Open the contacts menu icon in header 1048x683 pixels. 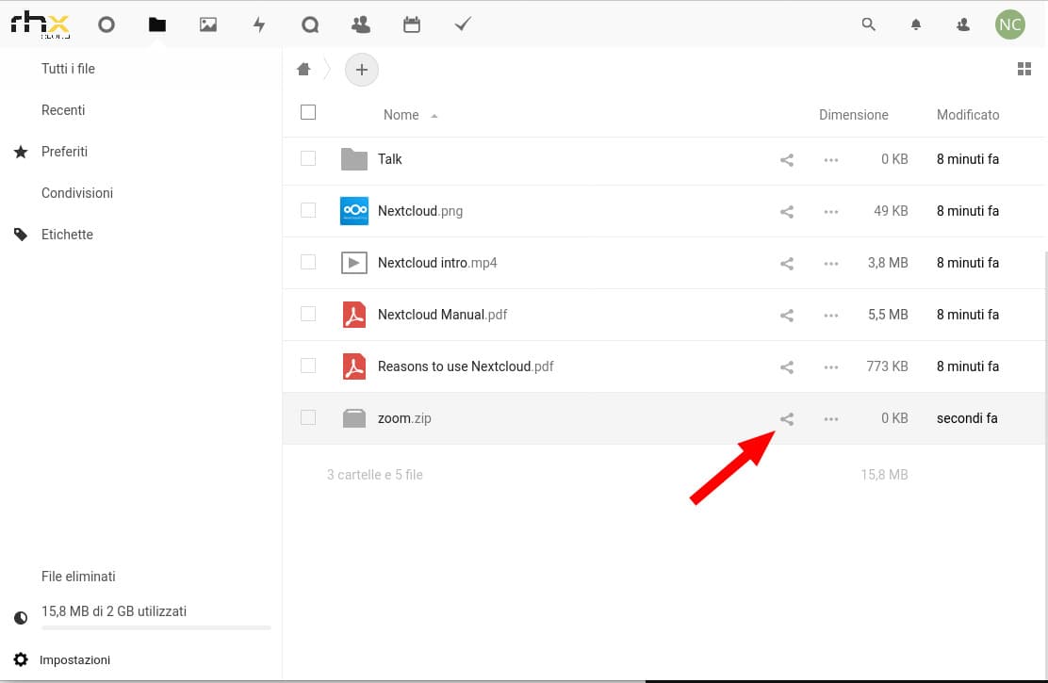pyautogui.click(x=962, y=24)
